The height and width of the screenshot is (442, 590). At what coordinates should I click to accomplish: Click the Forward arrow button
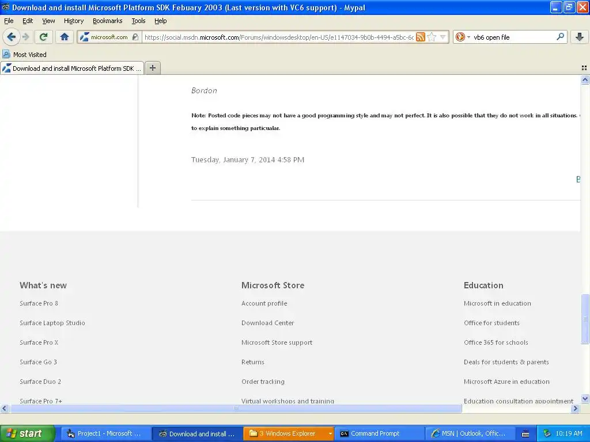point(25,37)
